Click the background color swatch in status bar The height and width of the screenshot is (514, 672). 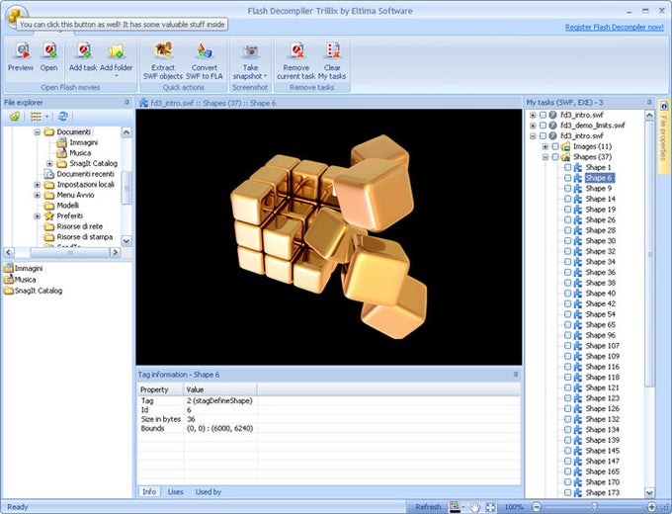[455, 507]
